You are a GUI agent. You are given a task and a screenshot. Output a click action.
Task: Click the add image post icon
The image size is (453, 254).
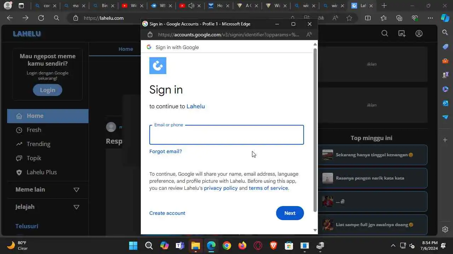pos(402,34)
